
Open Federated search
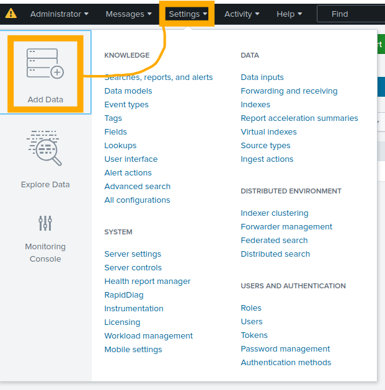[274, 241]
